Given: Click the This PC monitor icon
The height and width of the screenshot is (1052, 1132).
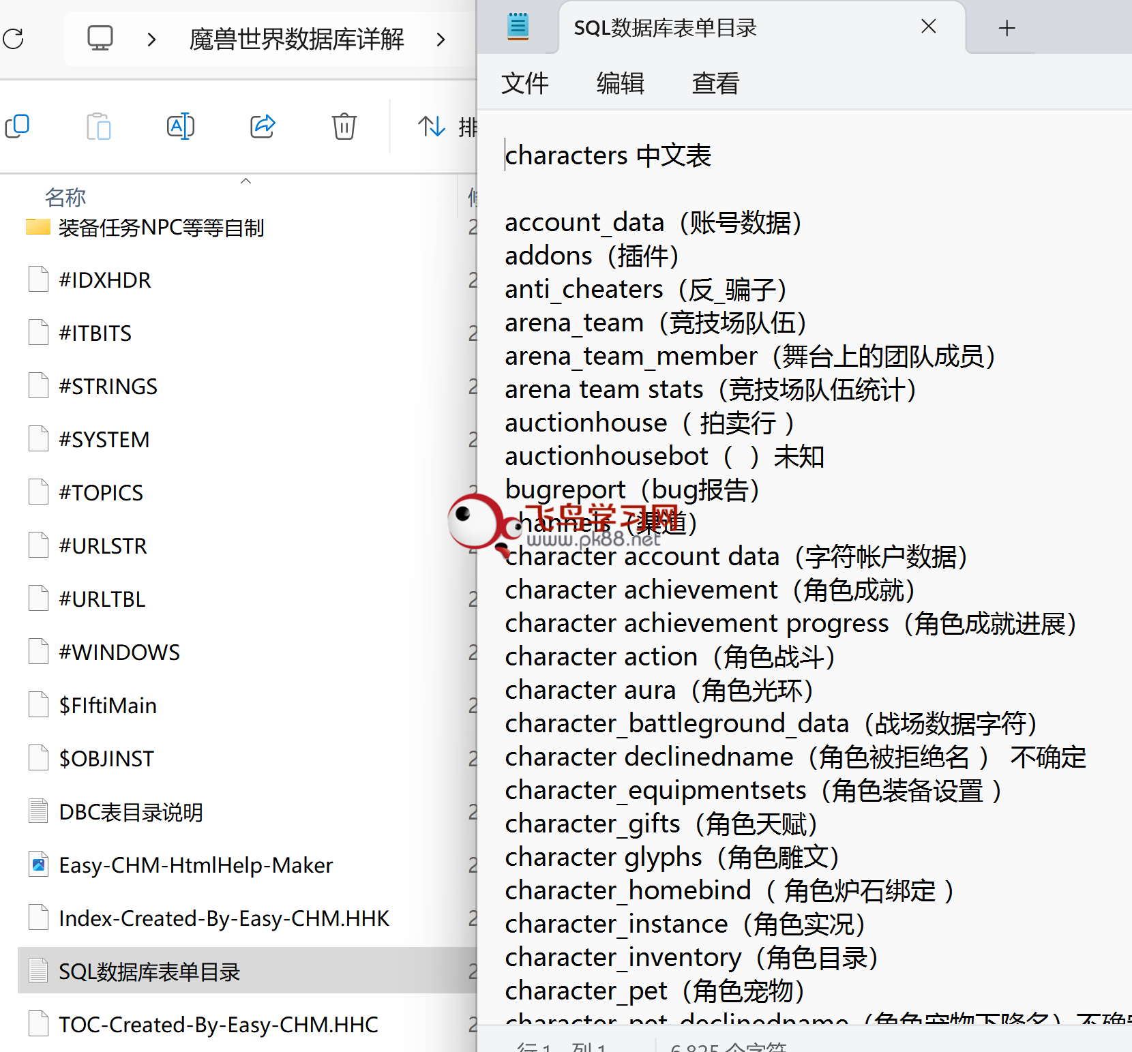Looking at the screenshot, I should coord(100,39).
